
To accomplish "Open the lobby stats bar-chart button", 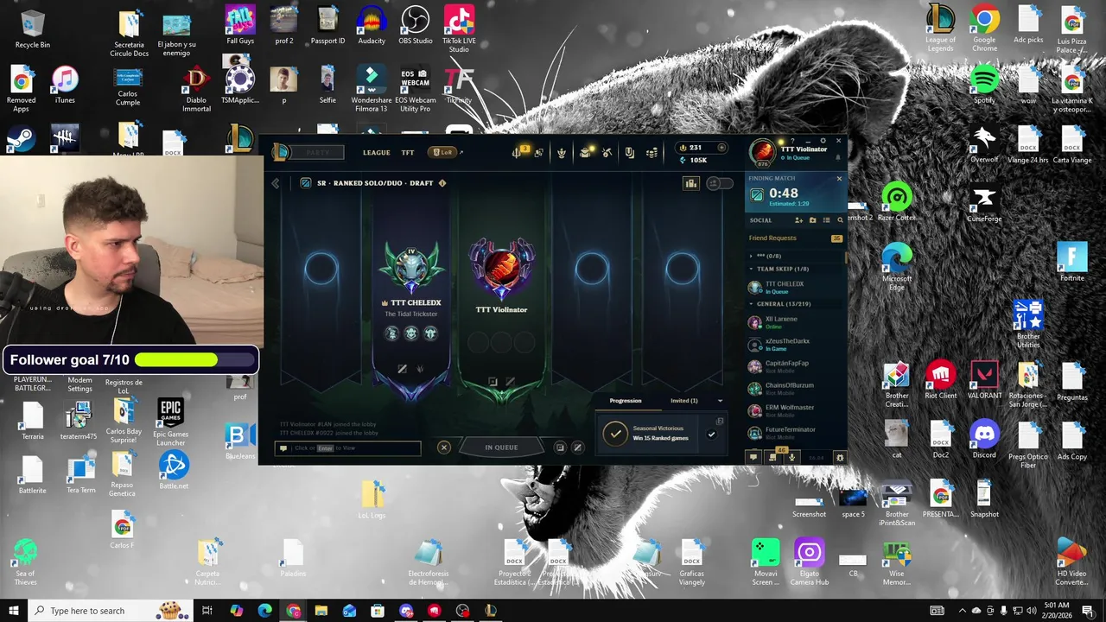I will (691, 183).
